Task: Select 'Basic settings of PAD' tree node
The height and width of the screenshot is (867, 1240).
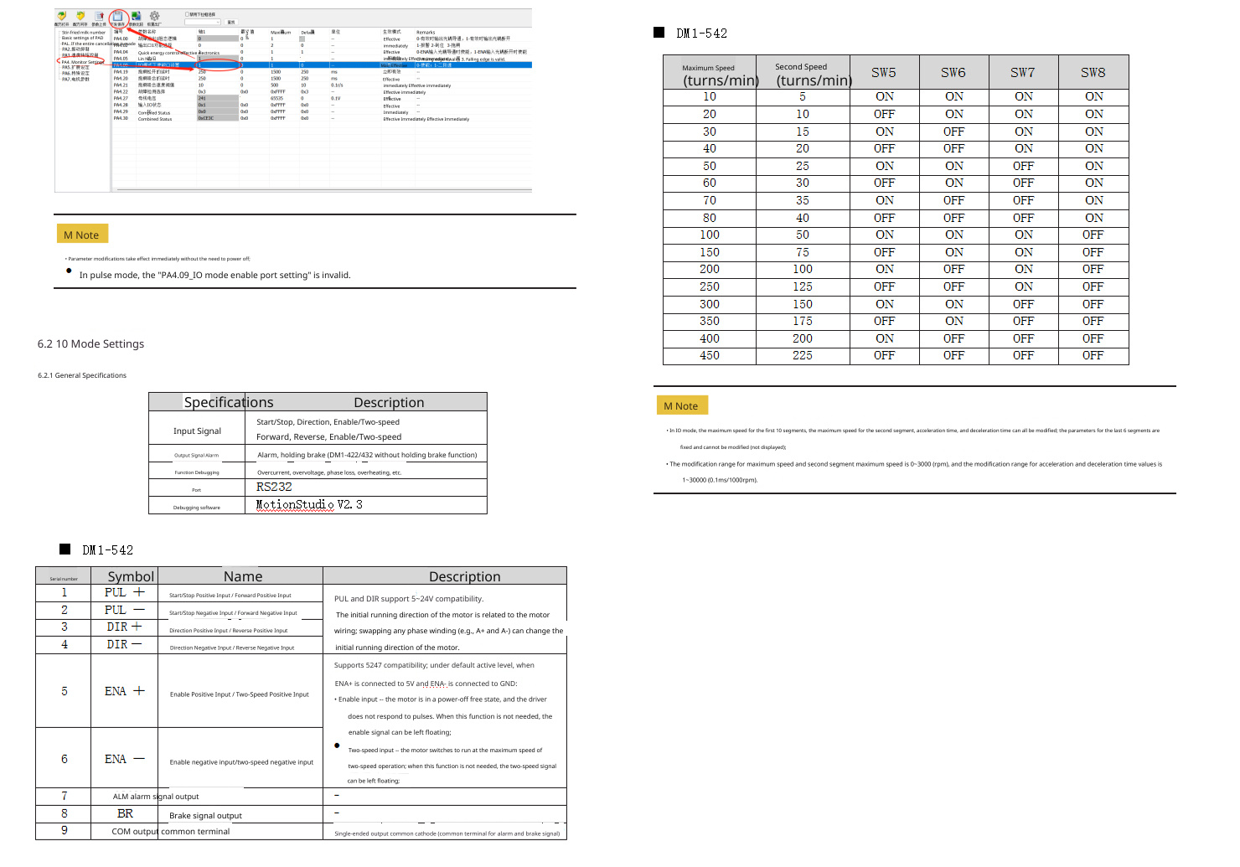Action: [x=82, y=38]
